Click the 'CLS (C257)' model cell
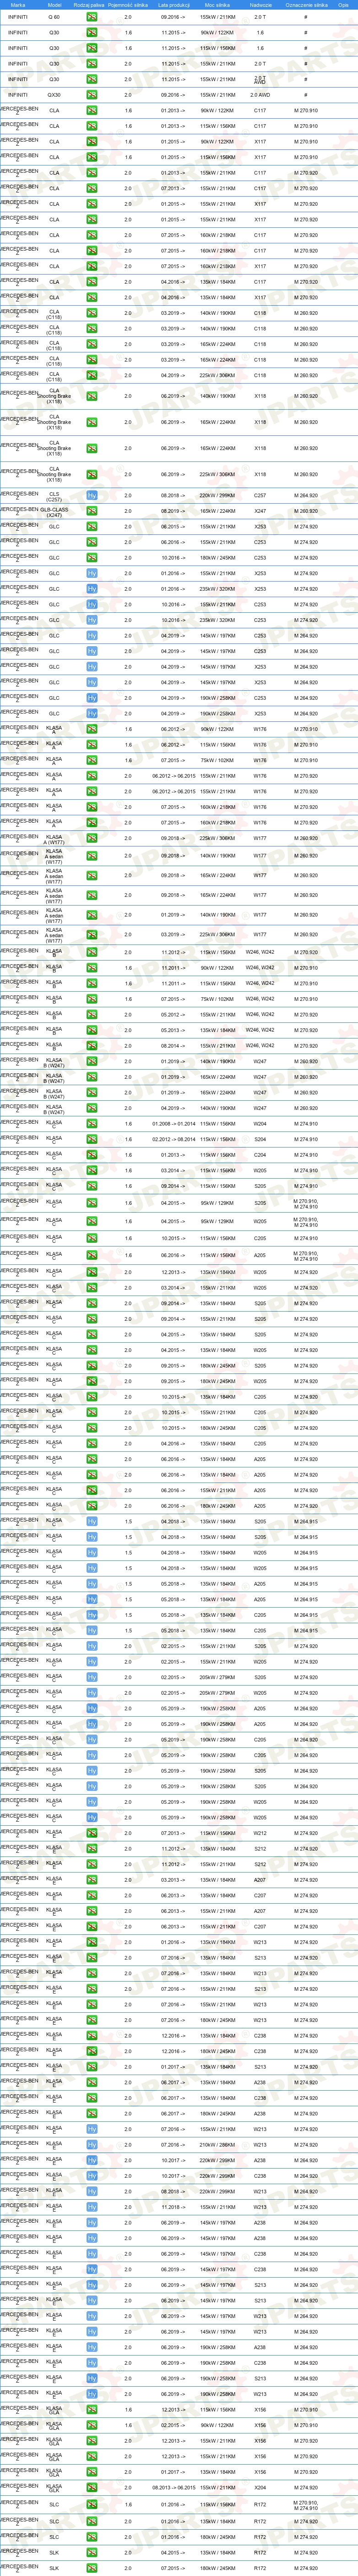 (54, 495)
